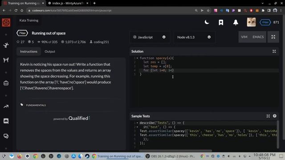Open the briefcase Jobs sidebar icon
This screenshot has height=160, width=285.
[x=6, y=83]
